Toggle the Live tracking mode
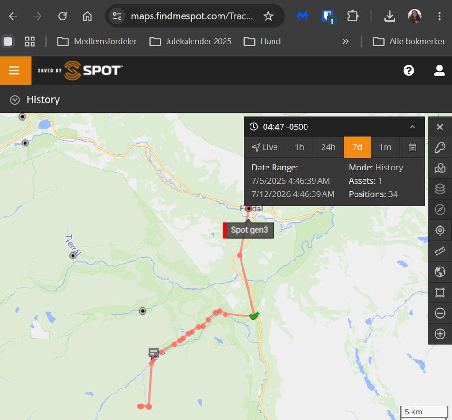Viewport: 452px width, 420px height. [265, 147]
